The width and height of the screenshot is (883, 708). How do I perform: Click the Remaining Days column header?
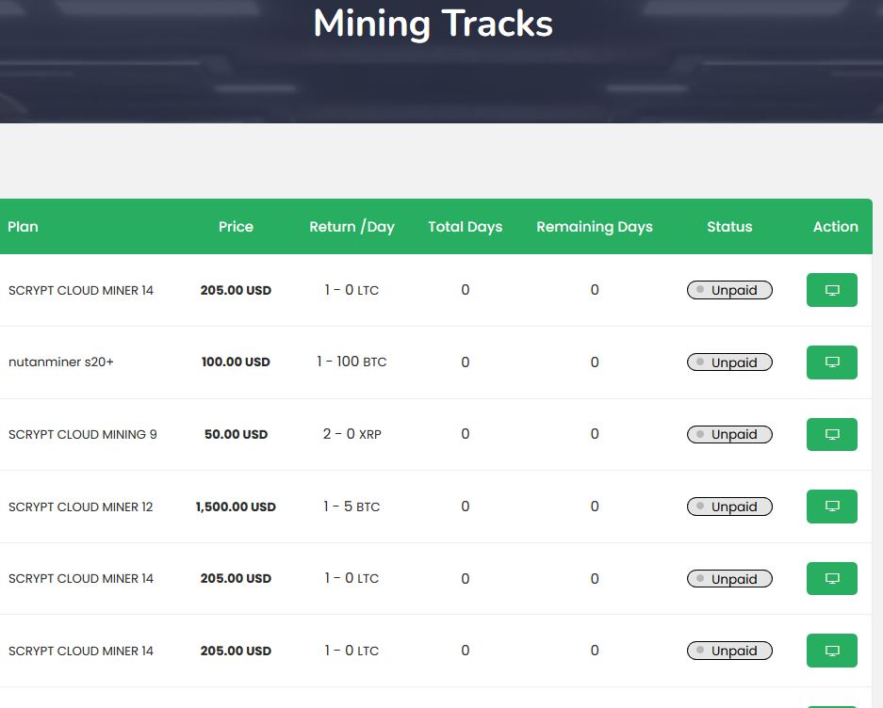point(595,227)
